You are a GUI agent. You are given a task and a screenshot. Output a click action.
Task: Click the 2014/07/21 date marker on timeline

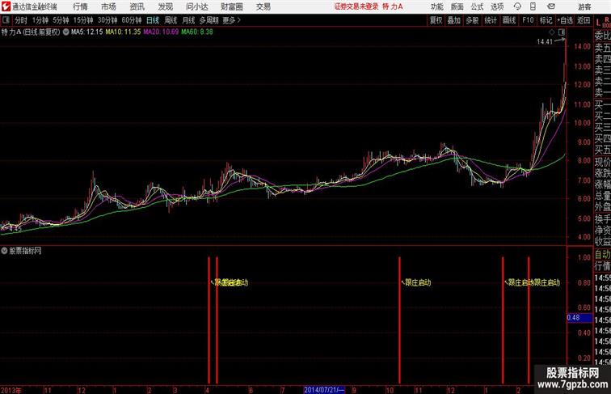coord(324,390)
